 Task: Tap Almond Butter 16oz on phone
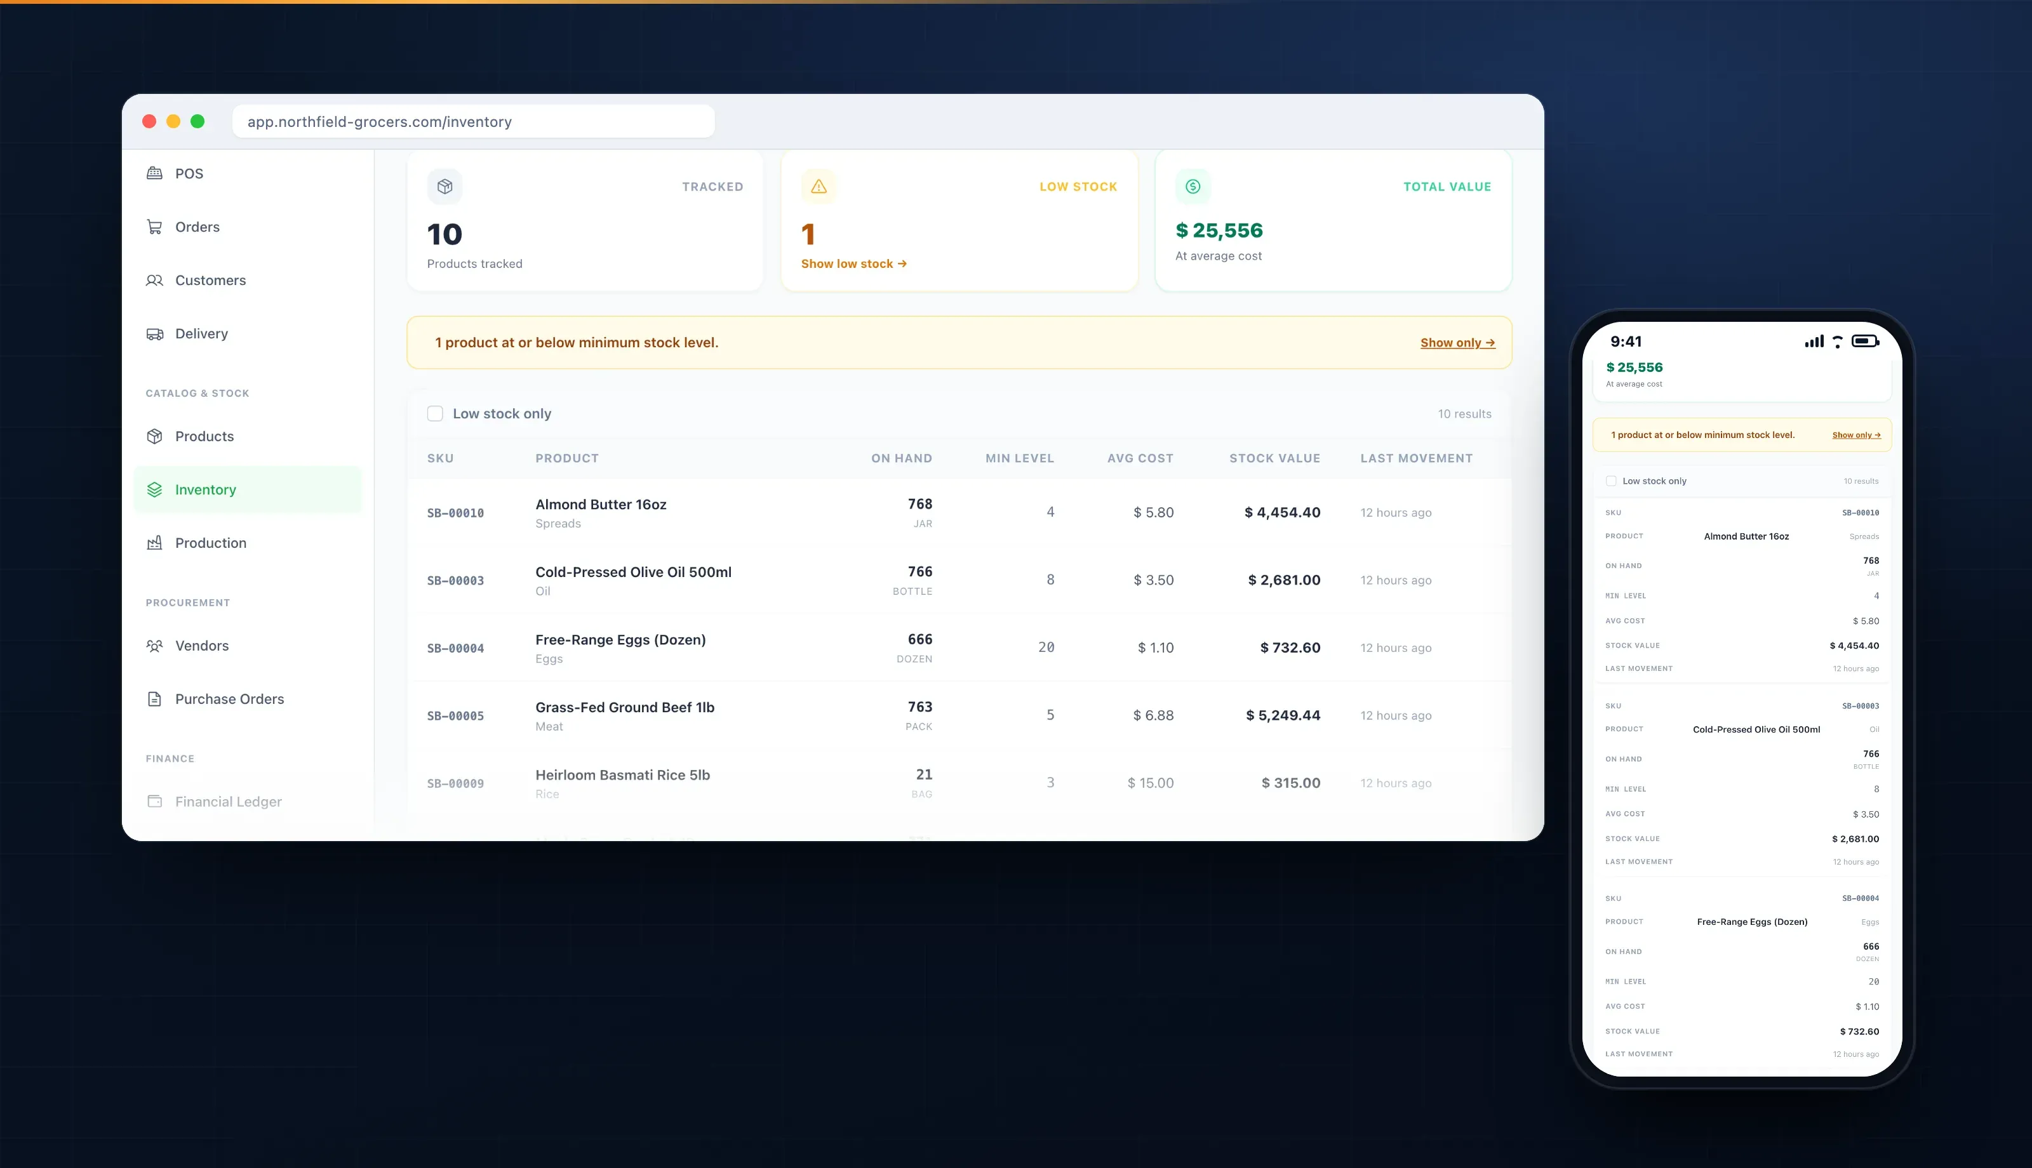(x=1746, y=536)
